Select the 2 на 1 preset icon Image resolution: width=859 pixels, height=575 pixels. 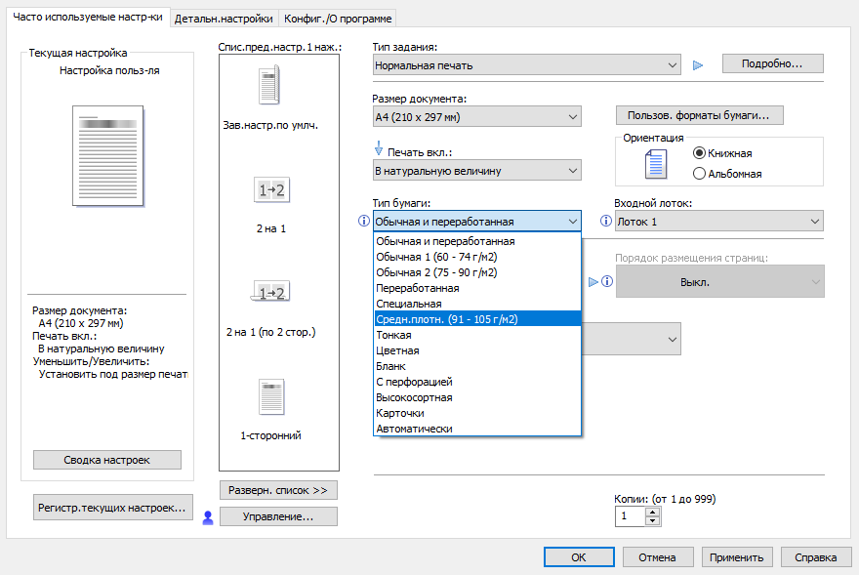click(x=271, y=191)
